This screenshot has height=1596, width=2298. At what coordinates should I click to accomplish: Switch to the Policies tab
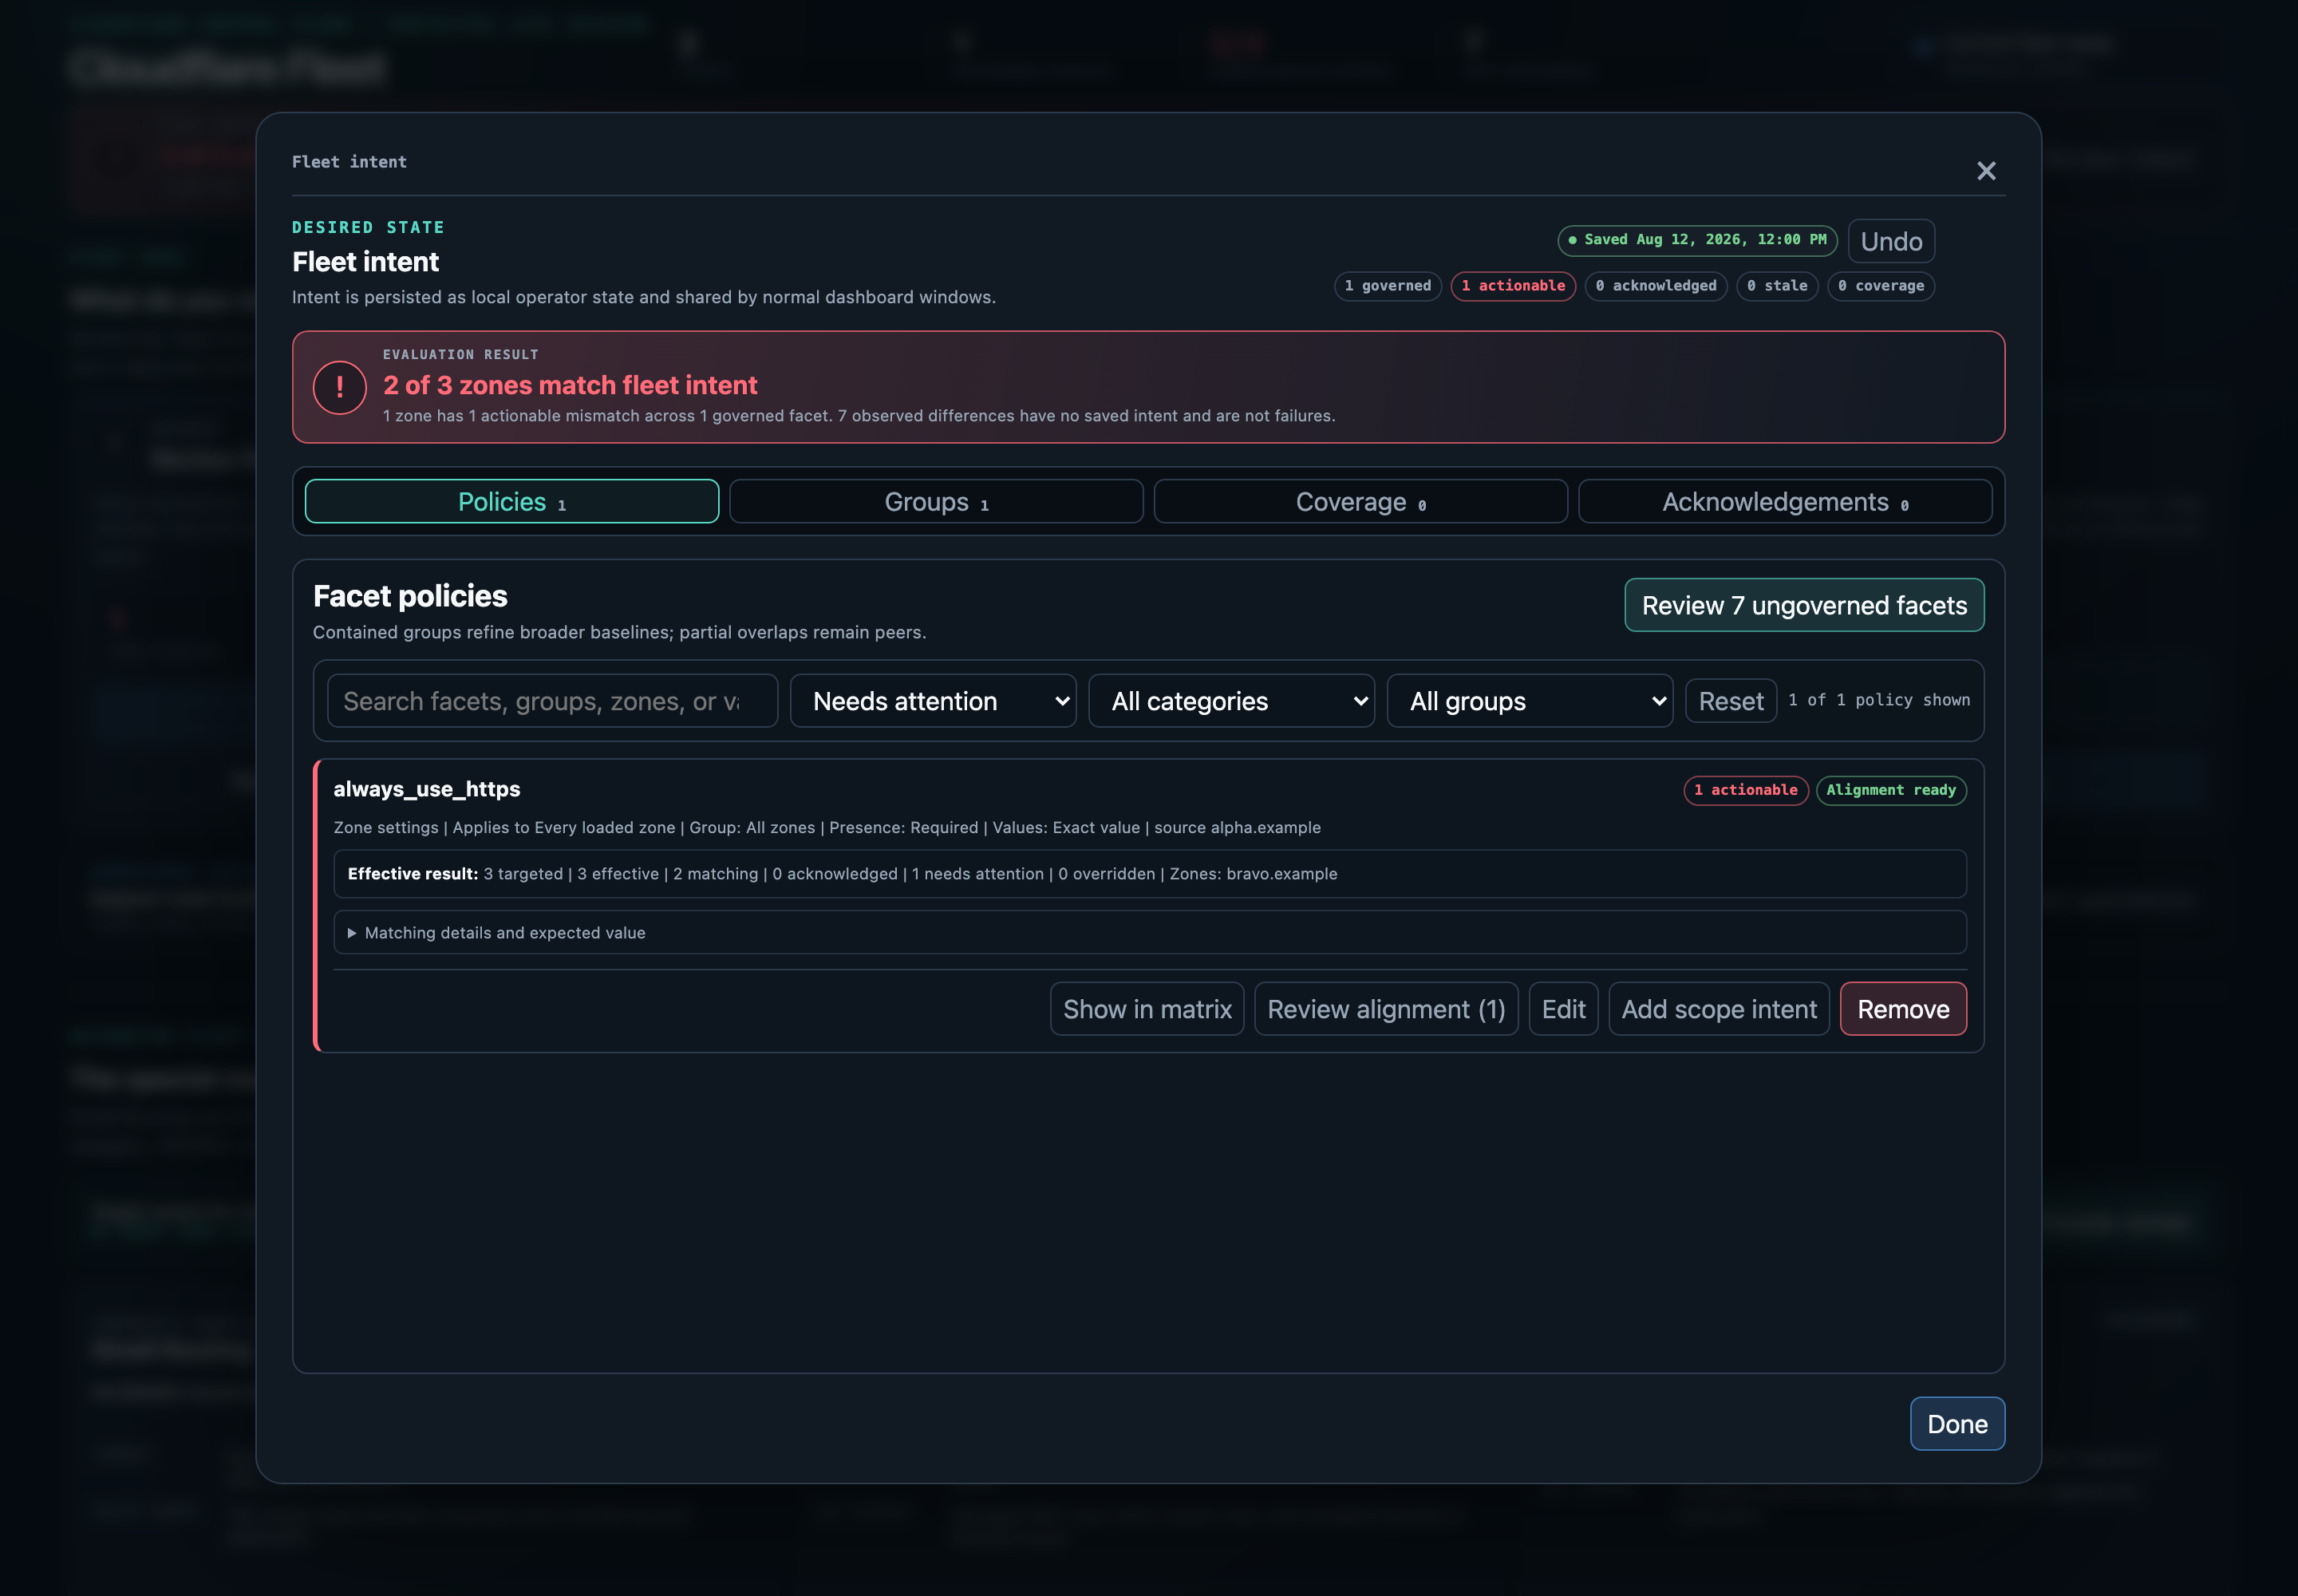click(512, 501)
